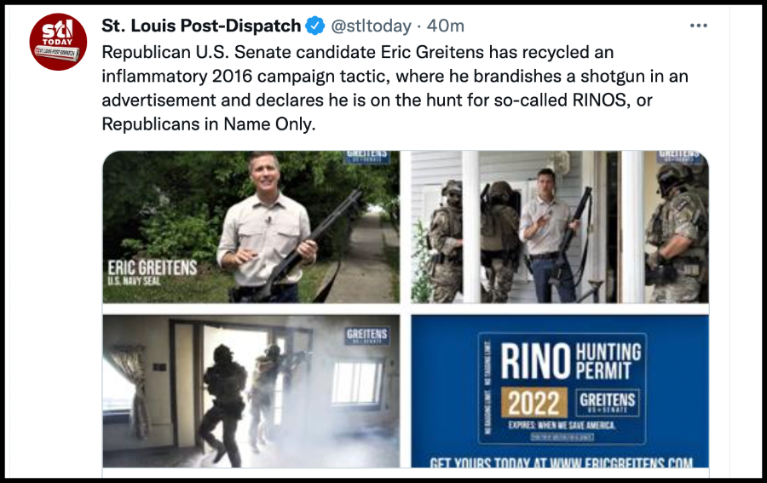Click the blue verified badge checkmark

[x=315, y=26]
